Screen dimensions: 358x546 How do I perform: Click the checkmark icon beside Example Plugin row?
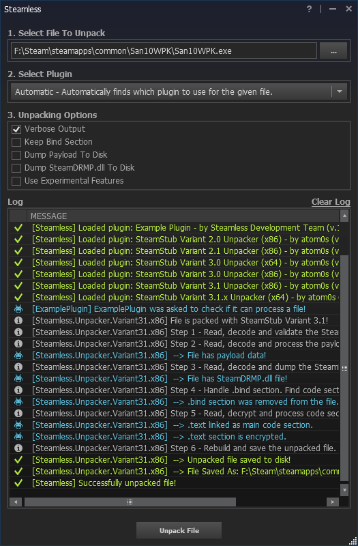18,228
